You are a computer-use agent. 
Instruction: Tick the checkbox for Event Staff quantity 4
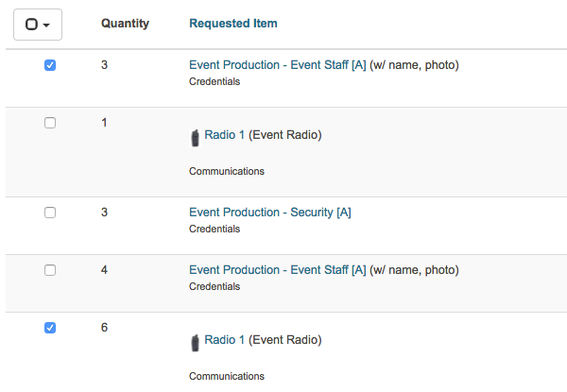click(x=50, y=270)
